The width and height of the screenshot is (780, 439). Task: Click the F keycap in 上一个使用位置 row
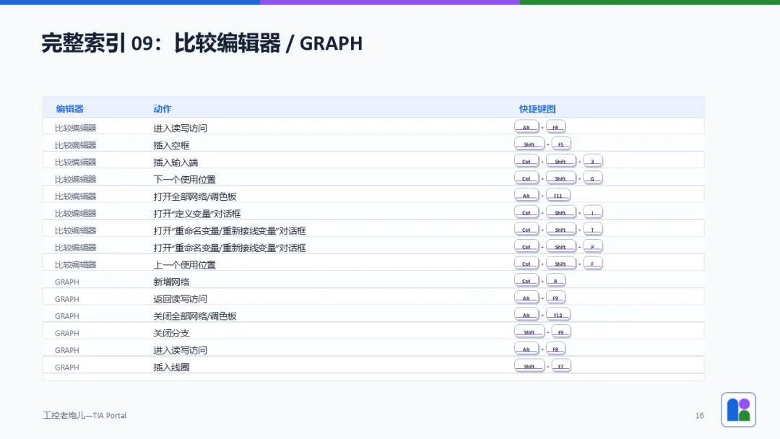click(x=592, y=264)
